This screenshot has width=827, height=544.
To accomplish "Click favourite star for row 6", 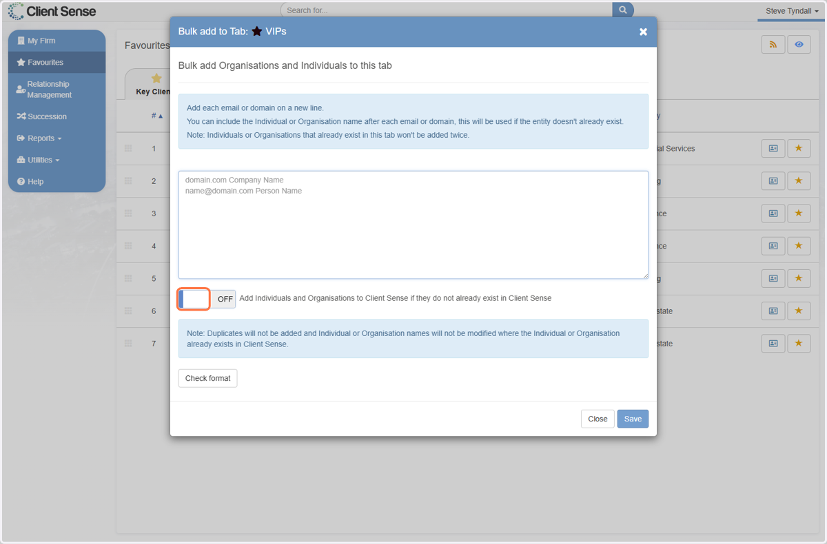I will coord(799,311).
